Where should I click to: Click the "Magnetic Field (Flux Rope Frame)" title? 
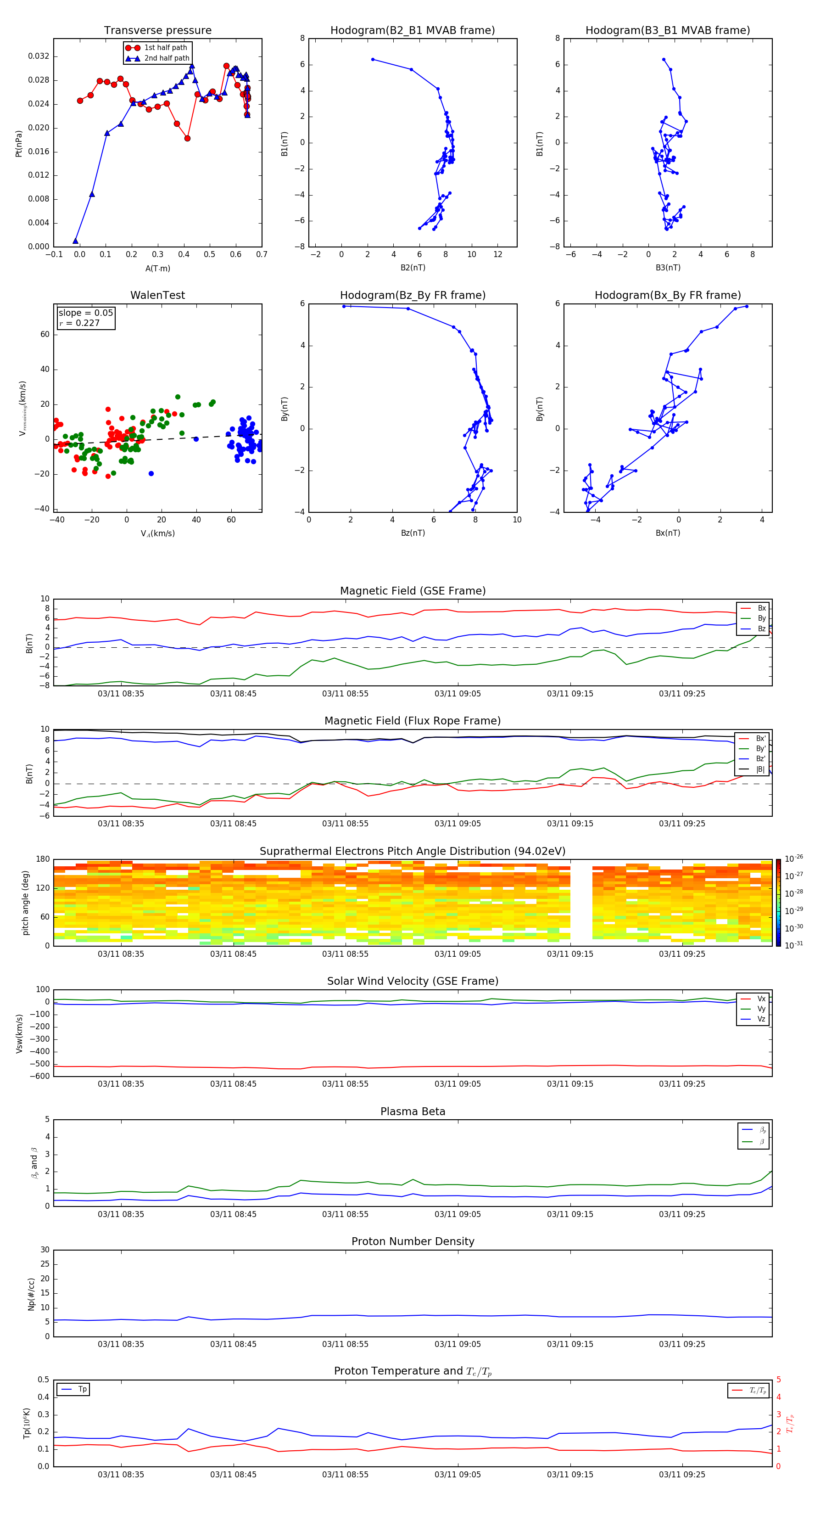click(x=413, y=721)
